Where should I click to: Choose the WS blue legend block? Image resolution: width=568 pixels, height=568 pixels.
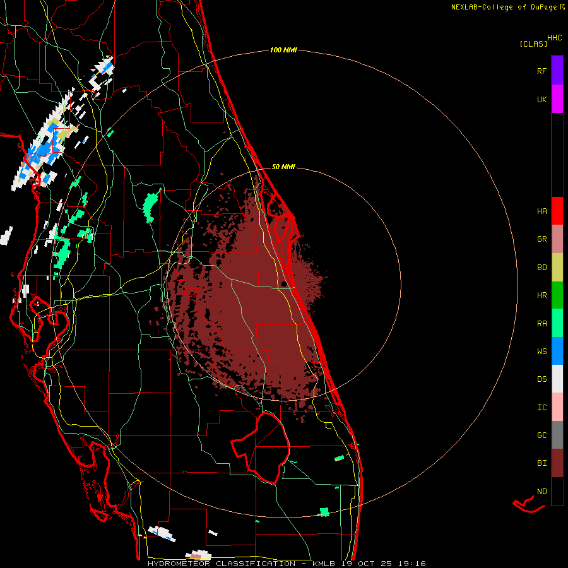coord(557,351)
